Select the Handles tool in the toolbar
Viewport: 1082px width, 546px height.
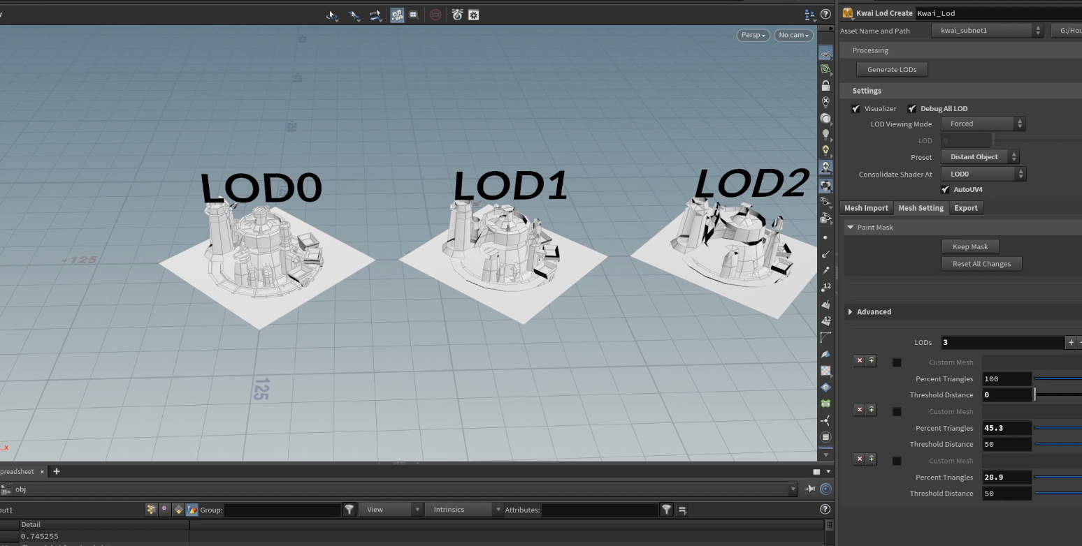pos(375,15)
